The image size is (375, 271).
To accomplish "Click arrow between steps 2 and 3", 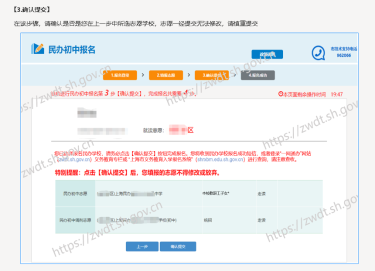I will pyautogui.click(x=188, y=75).
